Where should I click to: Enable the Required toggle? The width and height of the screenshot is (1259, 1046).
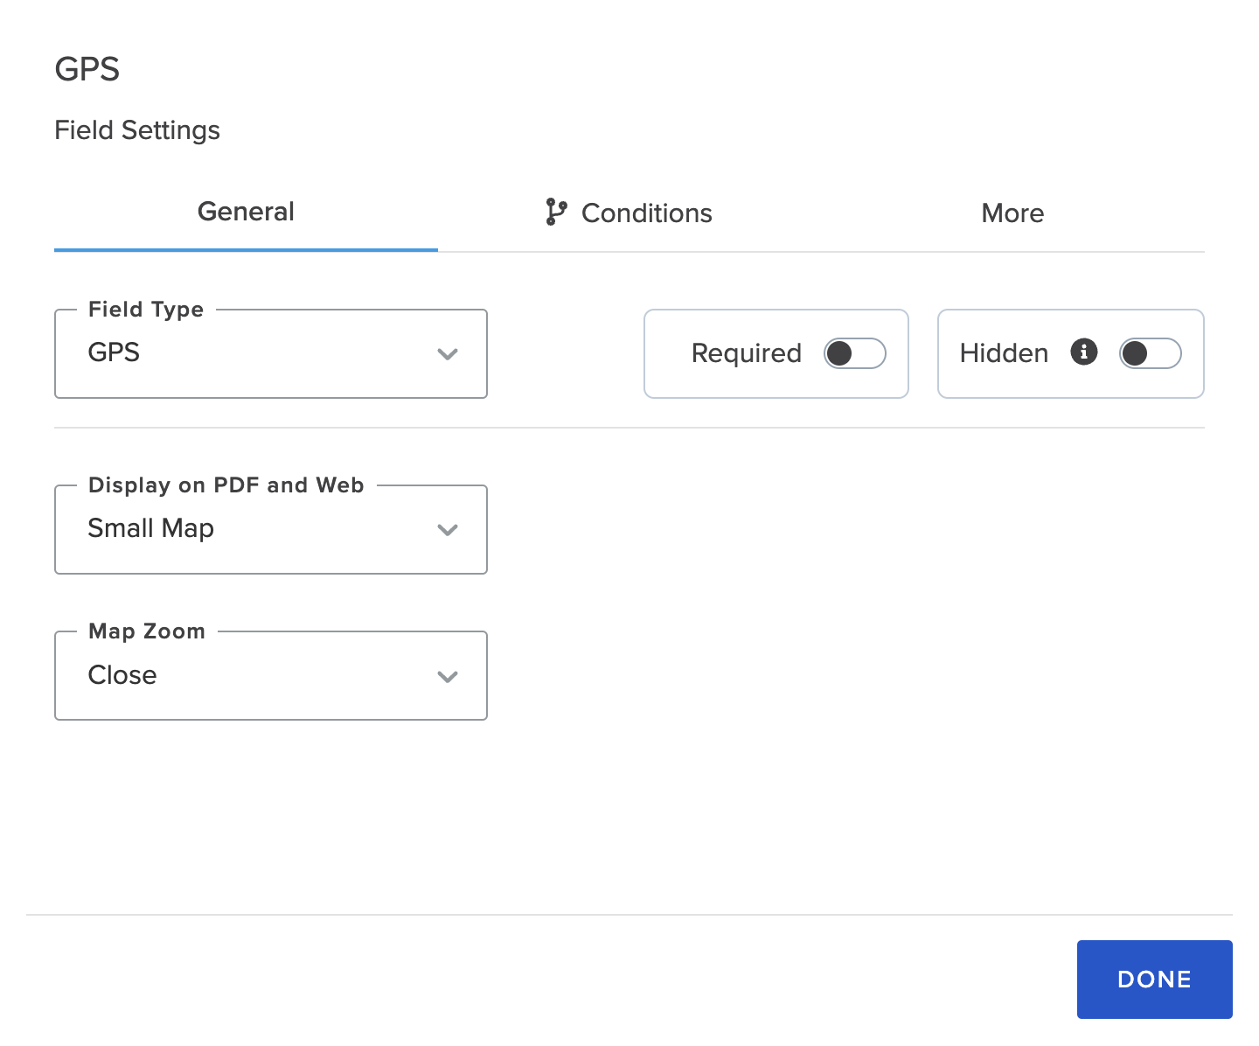(855, 353)
